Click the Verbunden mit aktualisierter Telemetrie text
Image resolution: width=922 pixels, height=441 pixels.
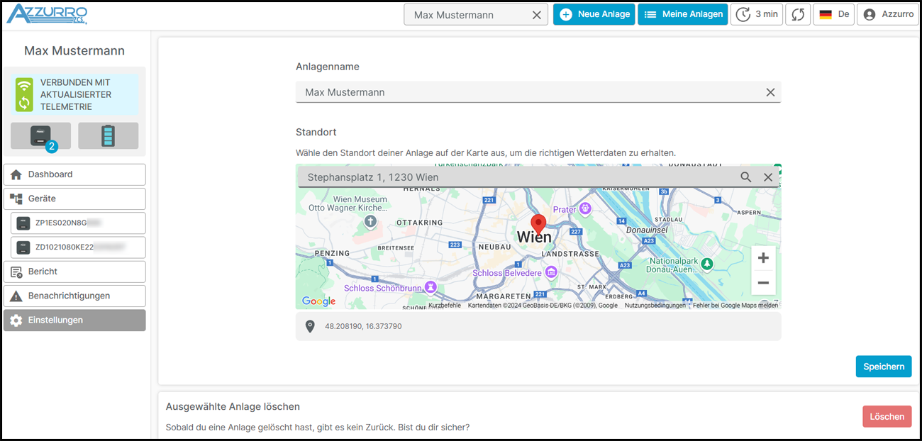(76, 95)
